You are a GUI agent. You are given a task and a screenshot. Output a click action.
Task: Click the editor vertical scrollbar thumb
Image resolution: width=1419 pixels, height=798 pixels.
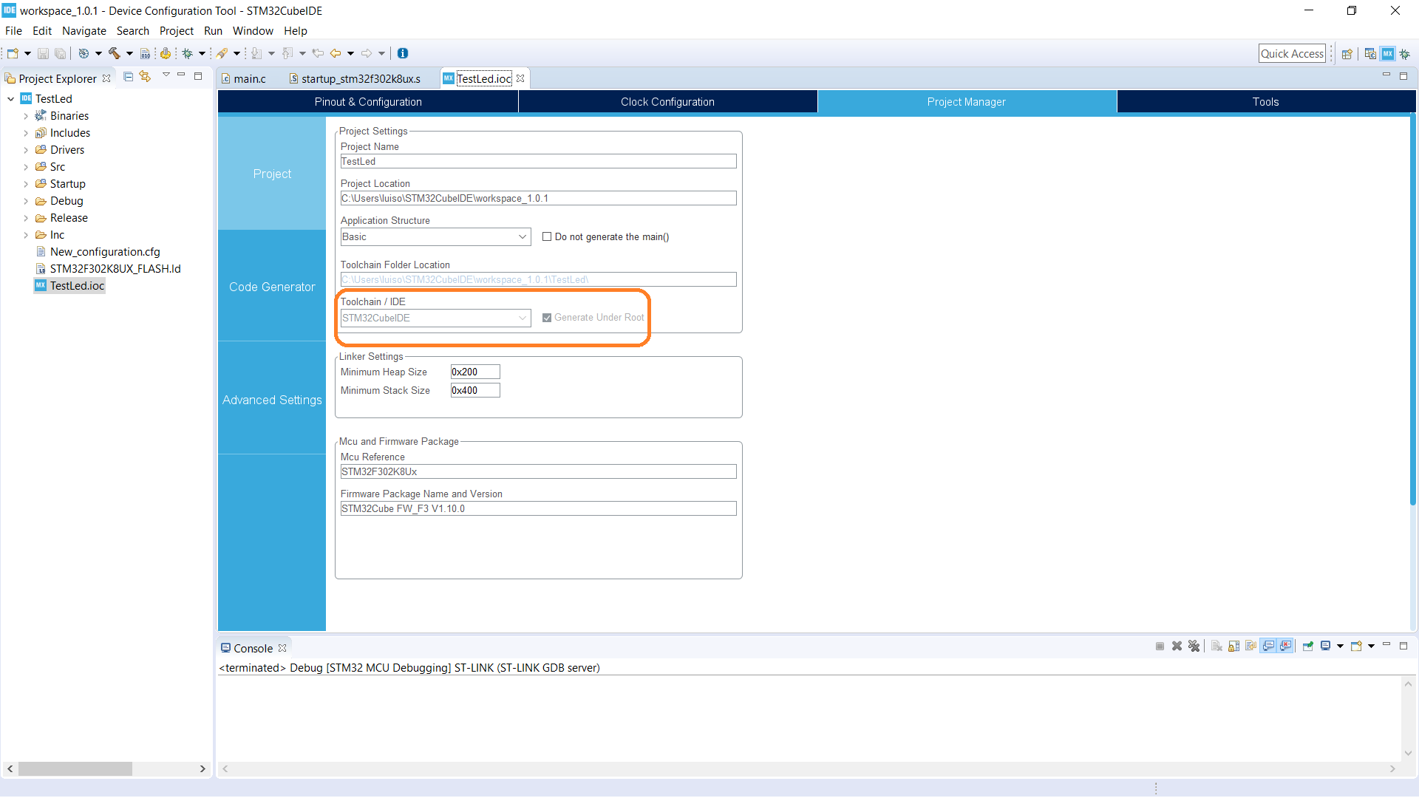pyautogui.click(x=1412, y=310)
